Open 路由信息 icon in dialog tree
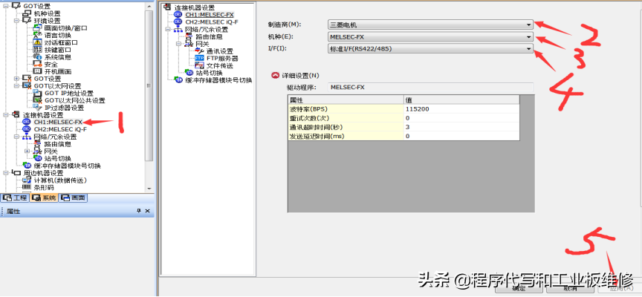The image size is (642, 297). pyautogui.click(x=189, y=37)
